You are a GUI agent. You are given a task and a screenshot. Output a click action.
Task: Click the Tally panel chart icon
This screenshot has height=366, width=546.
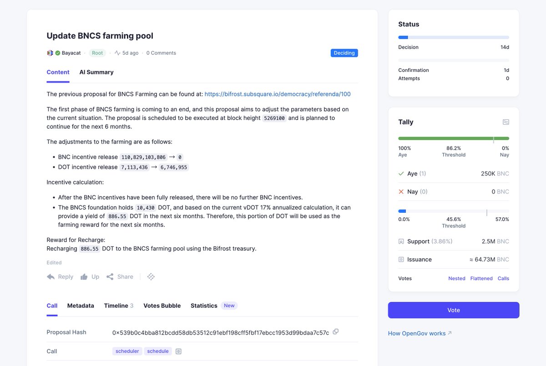(x=506, y=122)
